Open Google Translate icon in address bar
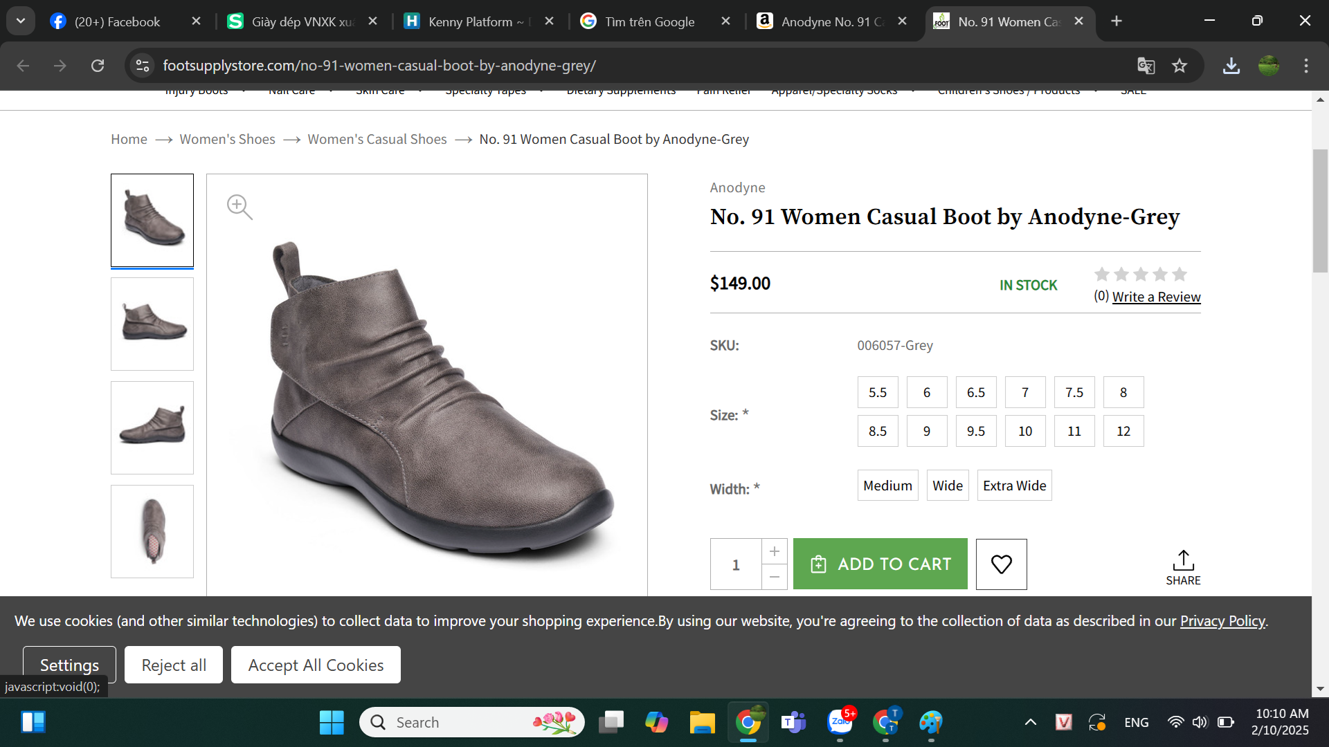The image size is (1329, 747). click(x=1146, y=66)
